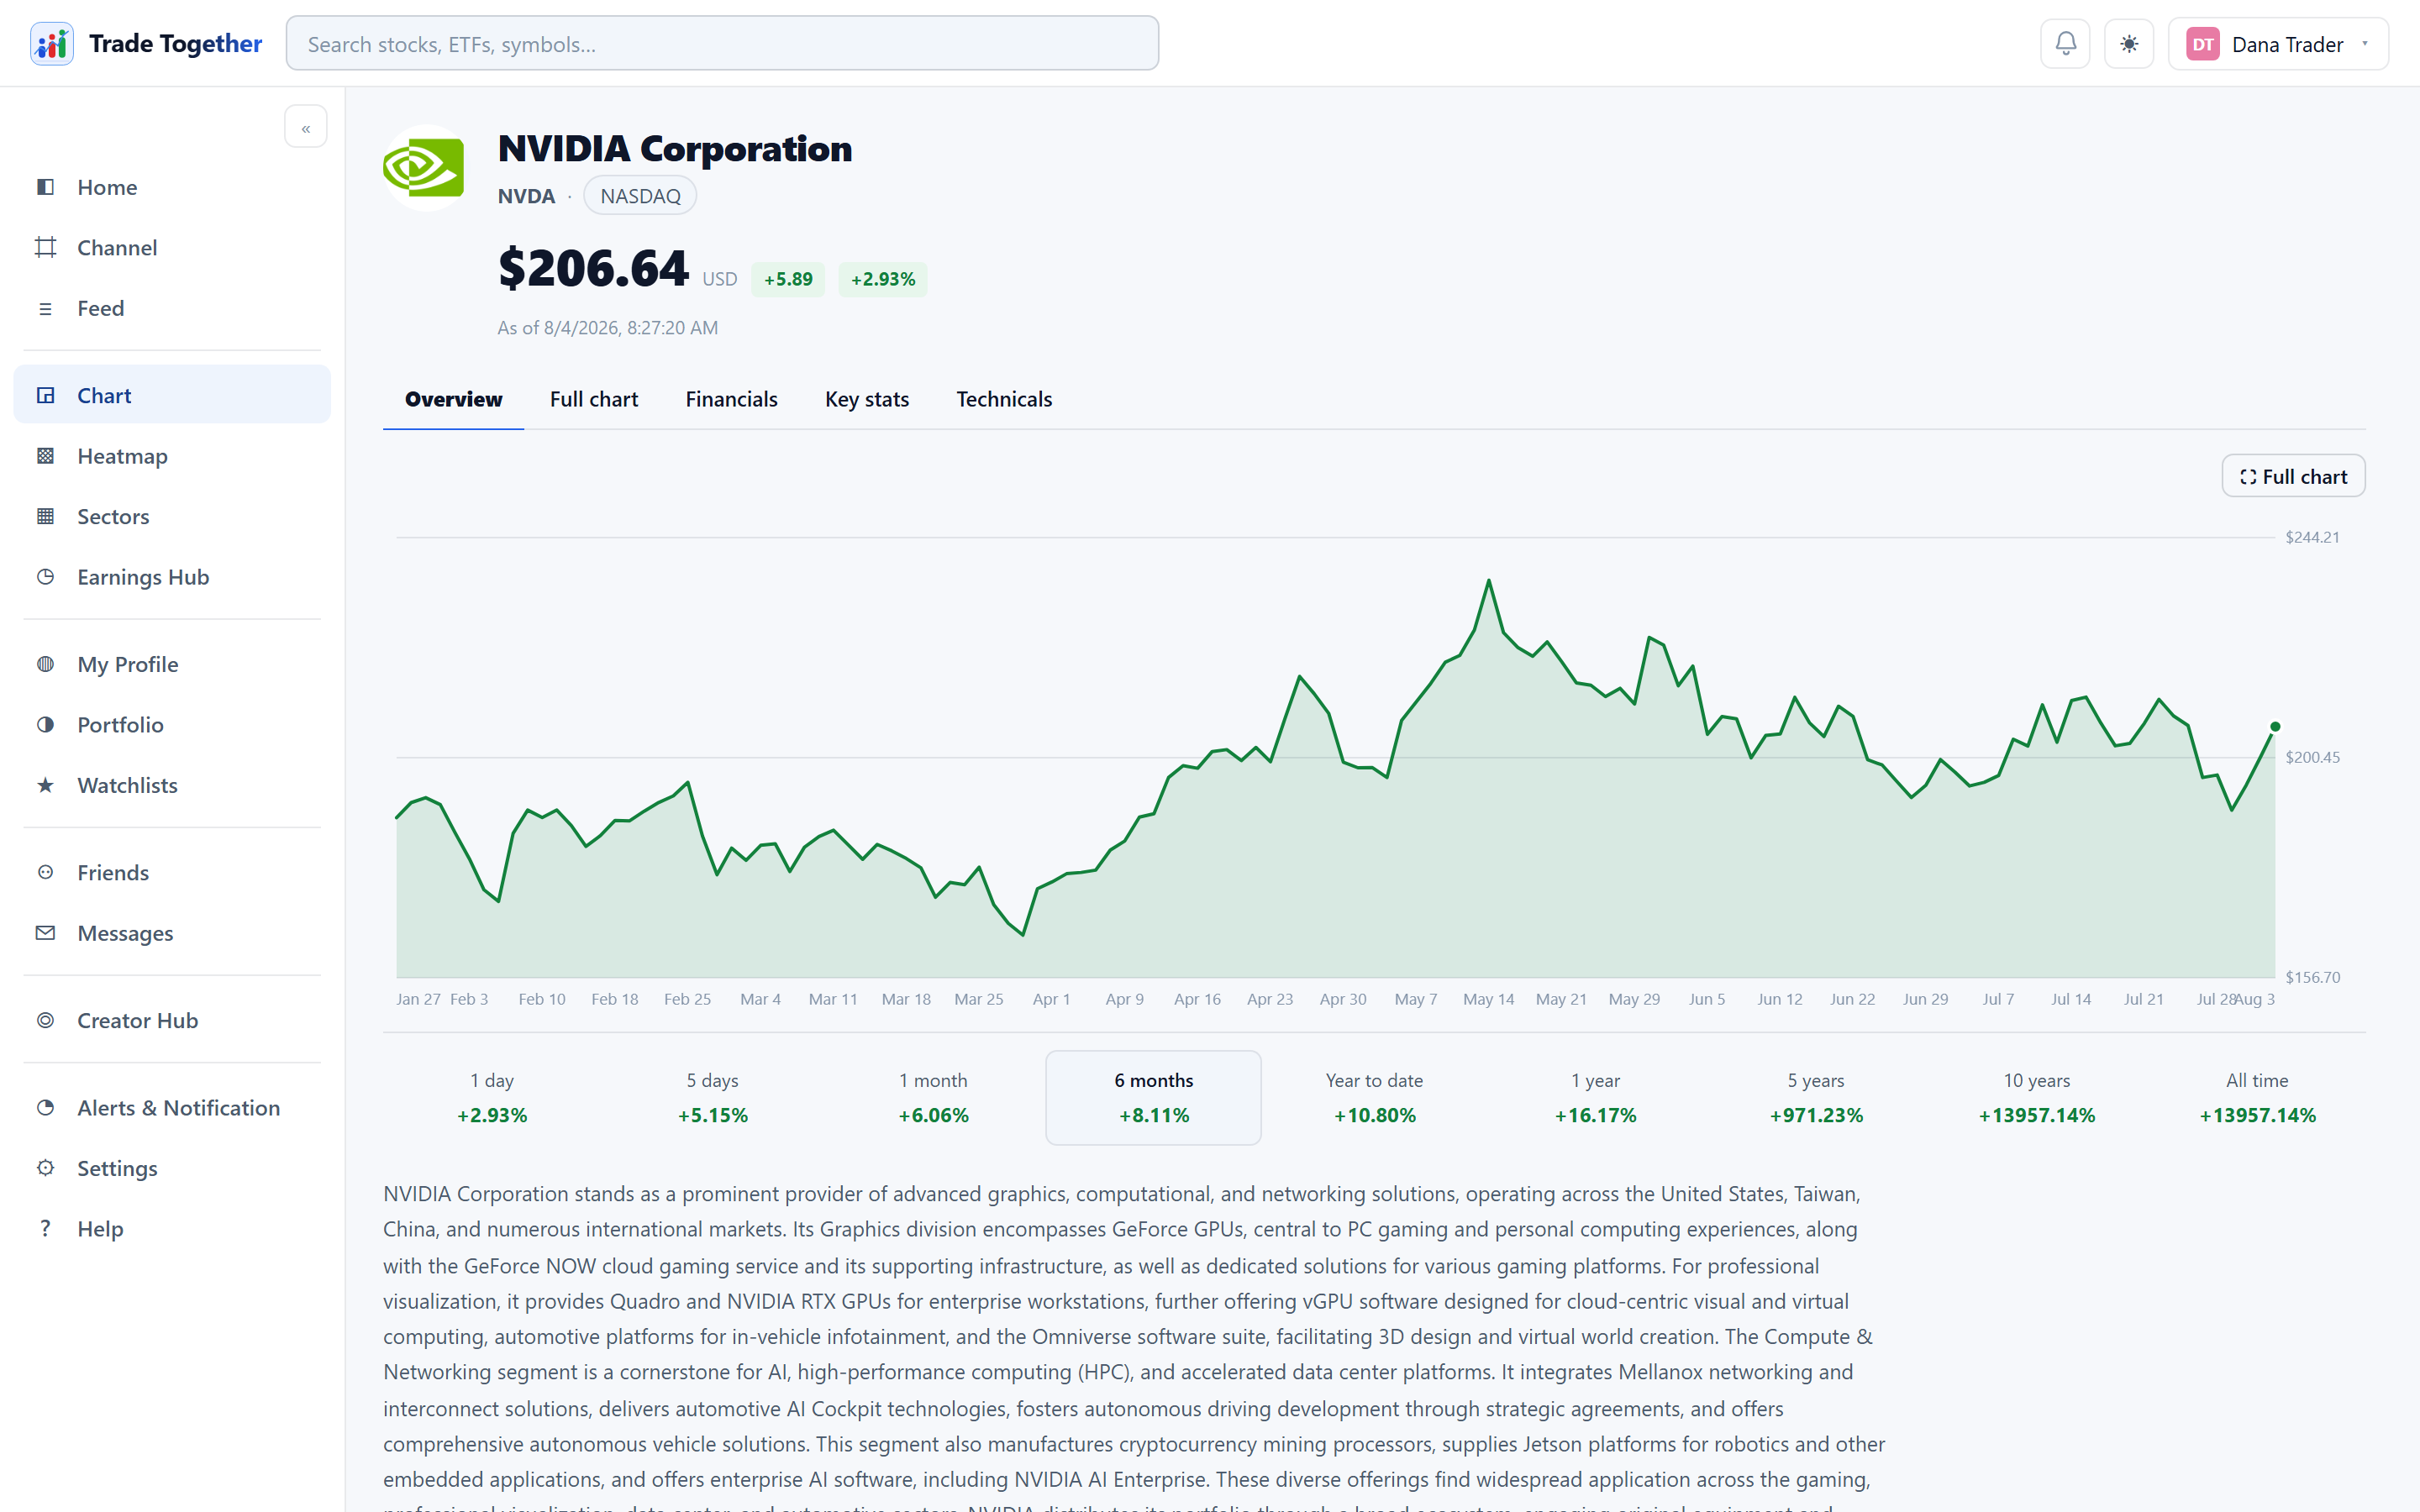Screen dimensions: 2420x1512
Task: Click the Earnings Hub clock icon
Action: click(45, 577)
